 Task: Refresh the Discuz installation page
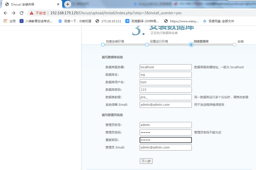coord(21,12)
